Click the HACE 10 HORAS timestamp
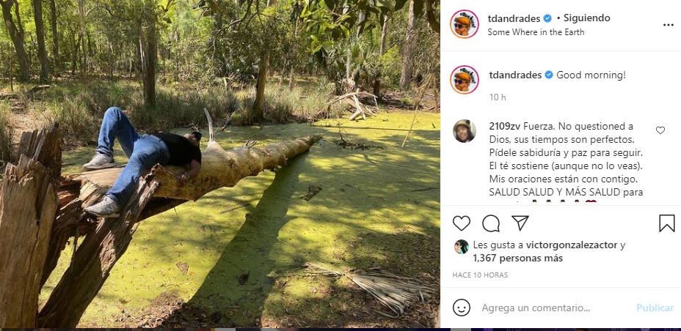The width and height of the screenshot is (681, 331). click(x=480, y=275)
